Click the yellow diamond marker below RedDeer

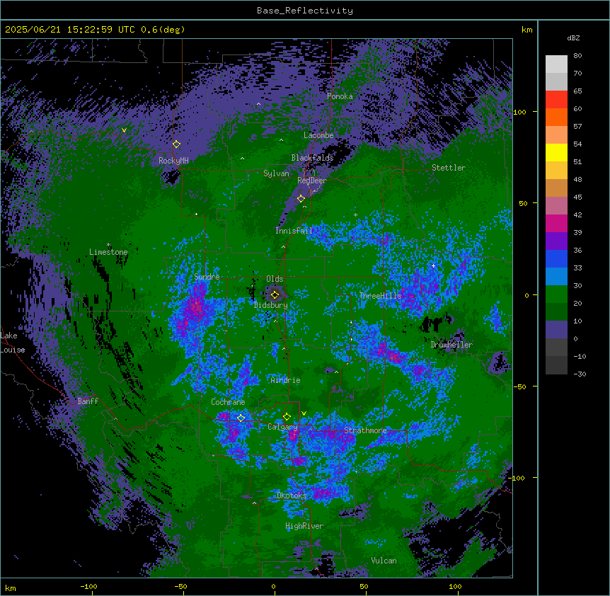coord(301,198)
